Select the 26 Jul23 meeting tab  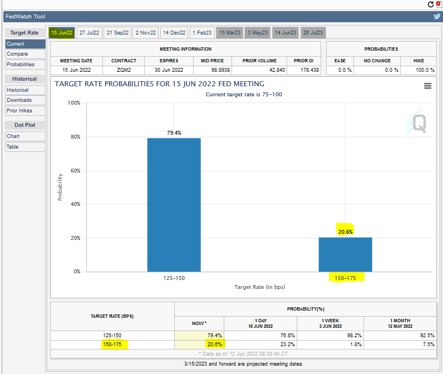(313, 33)
